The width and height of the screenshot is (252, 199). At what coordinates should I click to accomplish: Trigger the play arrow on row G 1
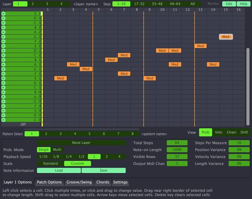(4, 69)
